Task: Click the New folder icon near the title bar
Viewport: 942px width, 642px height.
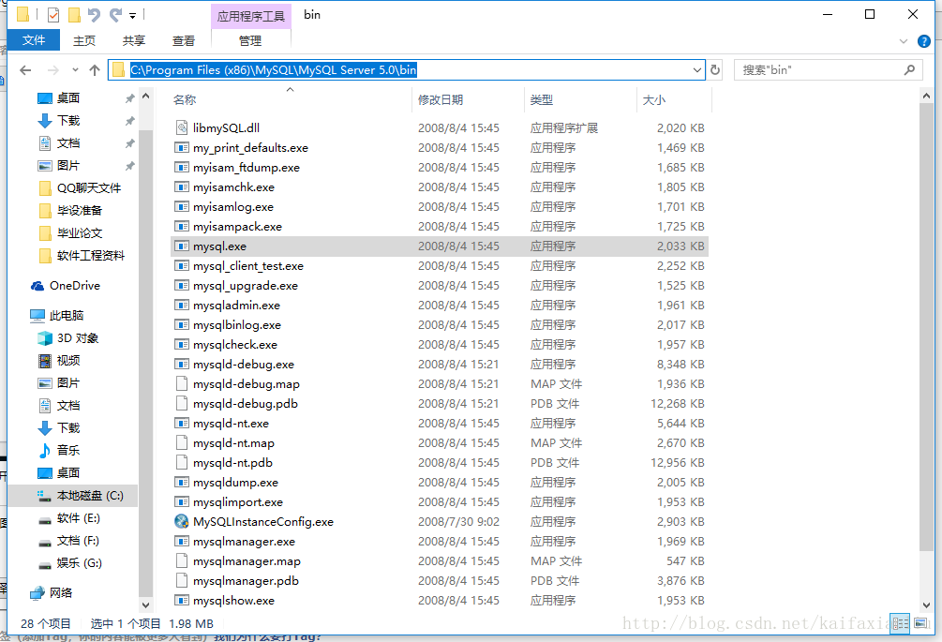Action: pyautogui.click(x=75, y=14)
